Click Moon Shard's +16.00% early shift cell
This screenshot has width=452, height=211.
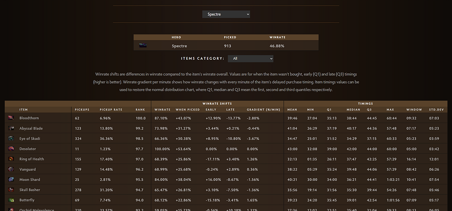coord(213,179)
